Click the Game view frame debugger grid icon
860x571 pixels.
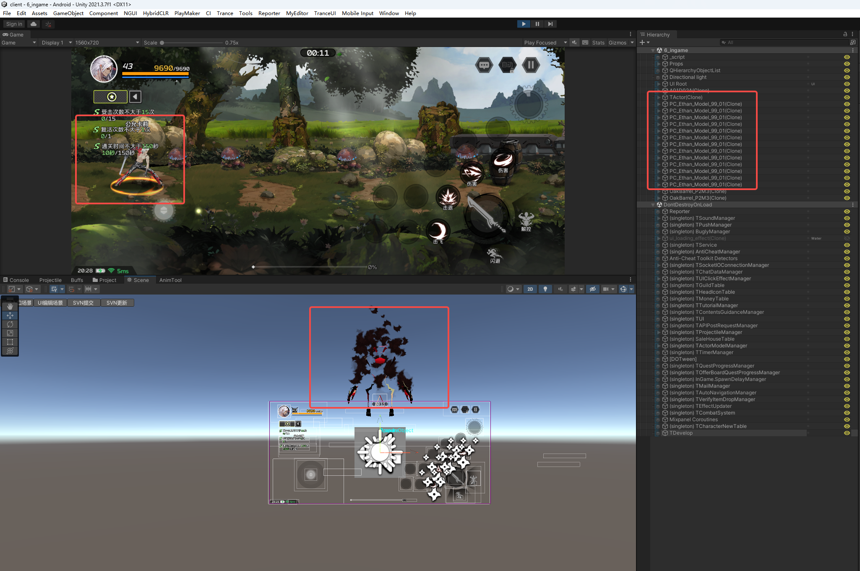point(585,42)
